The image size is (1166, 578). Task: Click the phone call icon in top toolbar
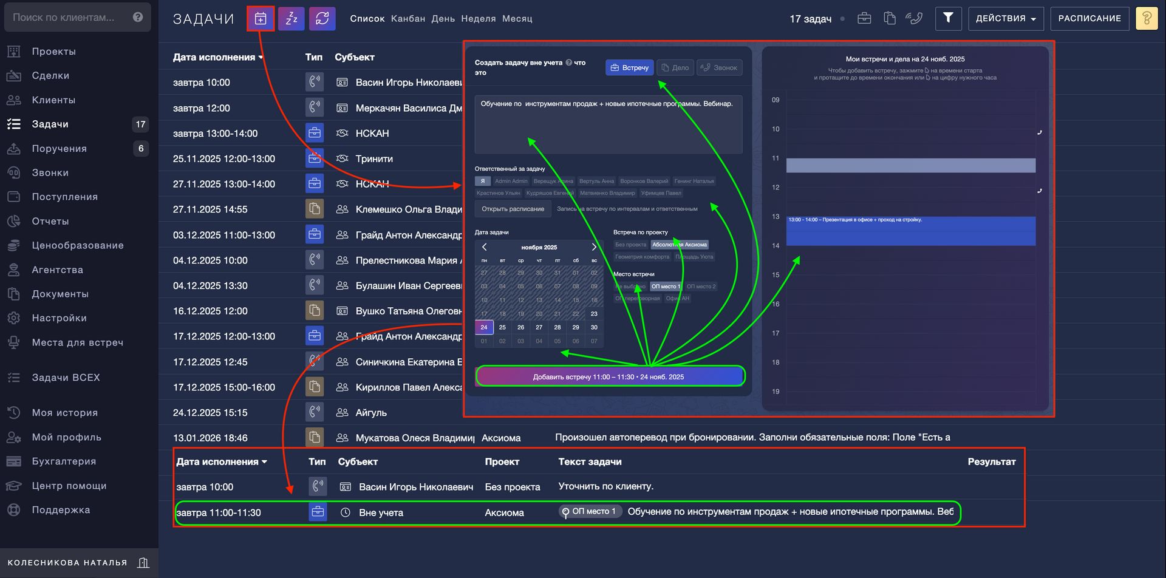[914, 19]
